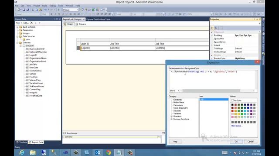The height and width of the screenshot is (156, 279).
Task: Start debugging with the play arrow
Action: click(x=59, y=10)
